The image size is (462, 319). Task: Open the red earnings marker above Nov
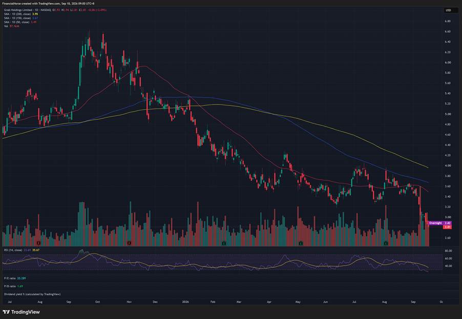pyautogui.click(x=129, y=243)
